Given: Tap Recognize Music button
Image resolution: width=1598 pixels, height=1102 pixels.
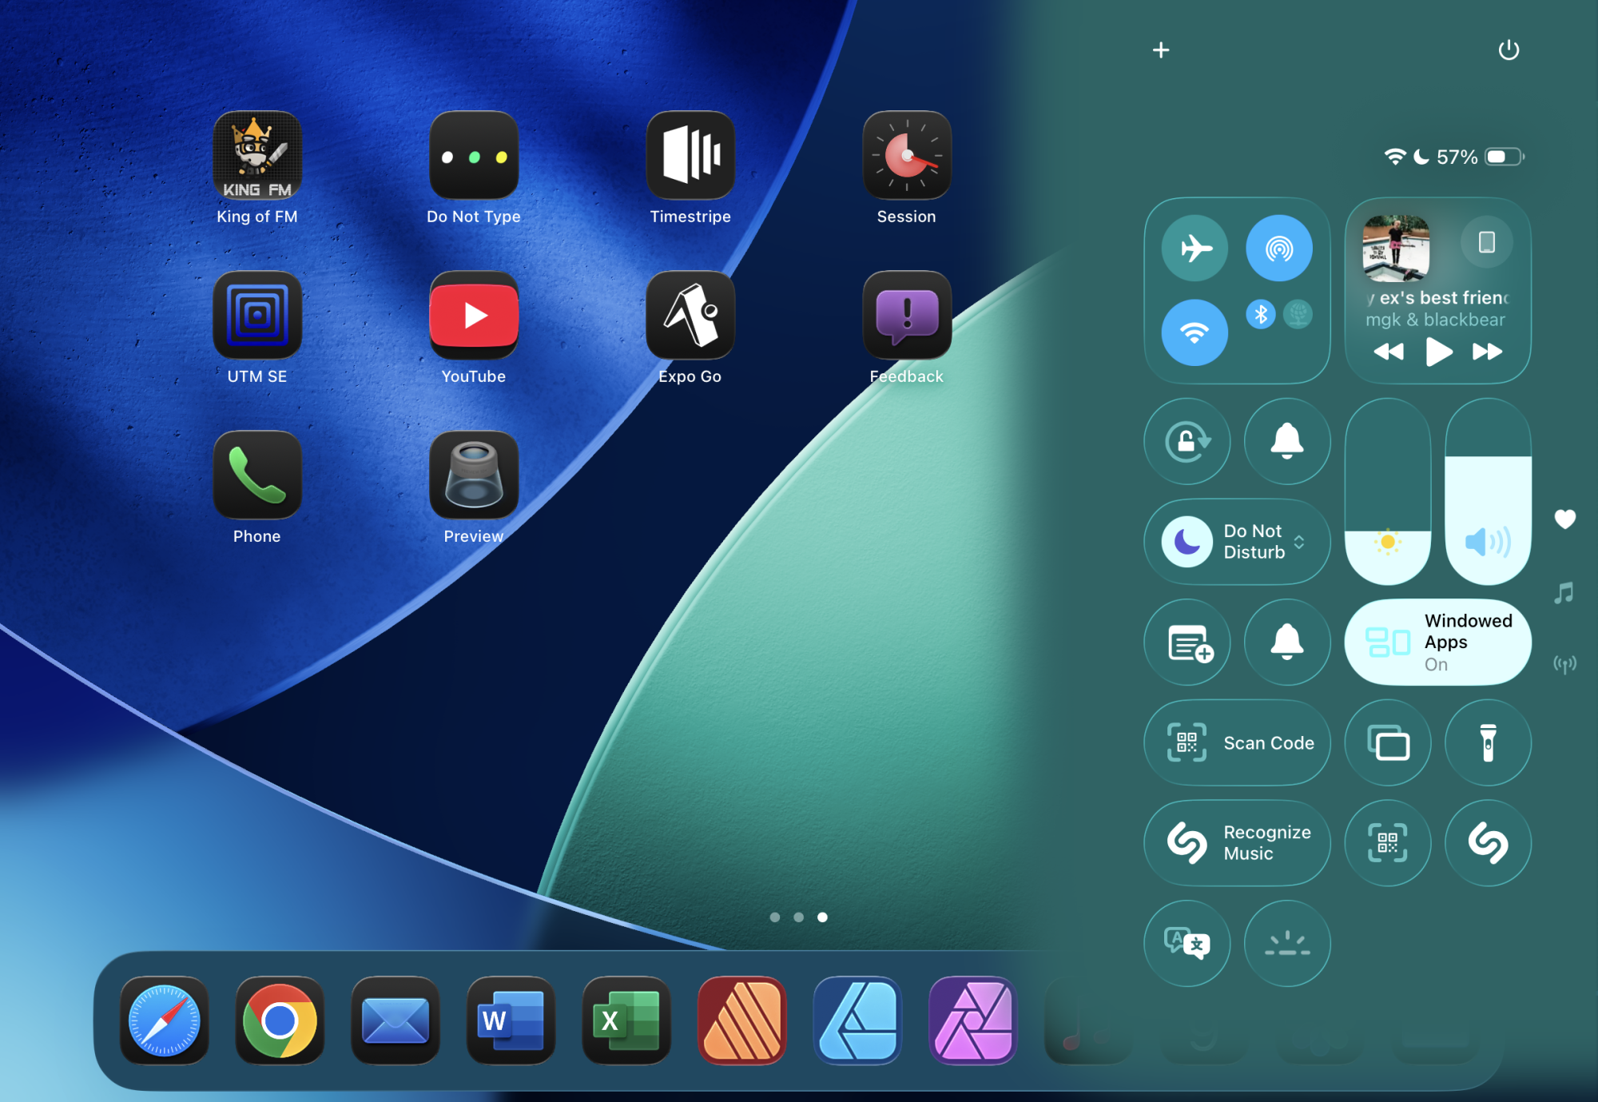Looking at the screenshot, I should point(1237,843).
